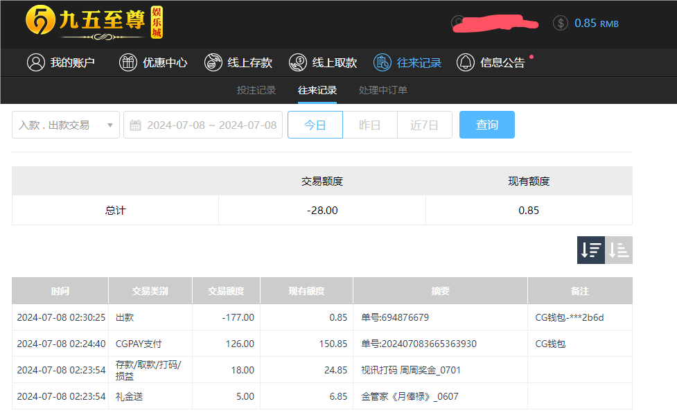Screen dimensions: 677x415
Task: Switch to the 投注记录 tab
Action: (256, 89)
